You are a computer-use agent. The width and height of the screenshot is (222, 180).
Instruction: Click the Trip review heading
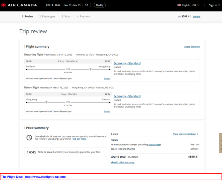click(33, 31)
